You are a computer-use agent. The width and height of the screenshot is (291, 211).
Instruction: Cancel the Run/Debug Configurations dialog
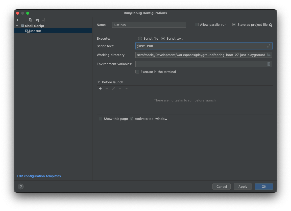pos(222,187)
